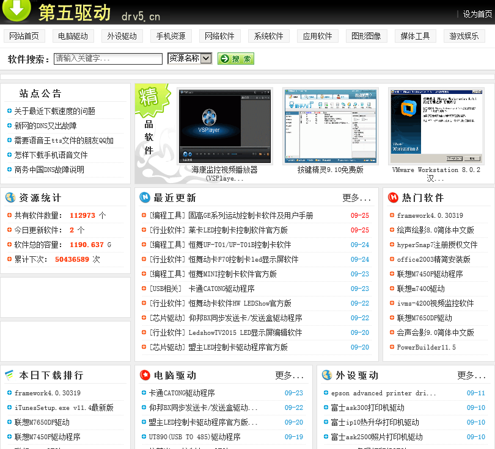Screen dimensions: 495x449
Task: Click the download total 50436589
Action: tap(72, 259)
